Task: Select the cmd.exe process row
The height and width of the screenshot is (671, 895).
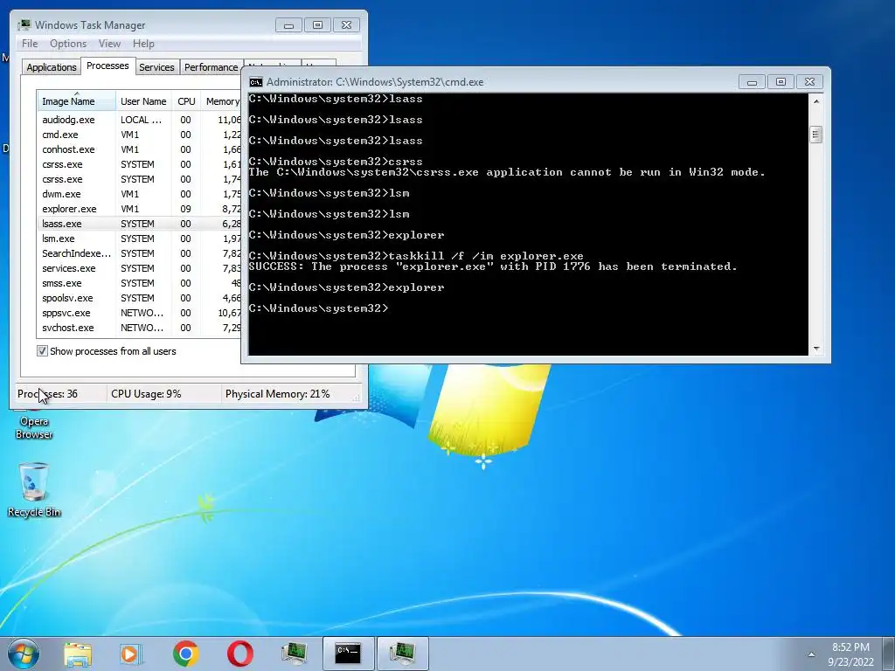Action: click(x=139, y=135)
